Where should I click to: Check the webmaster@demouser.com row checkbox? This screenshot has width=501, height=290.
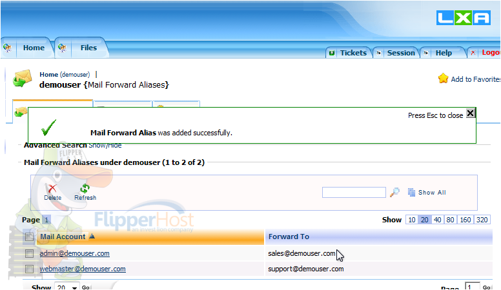tap(30, 269)
